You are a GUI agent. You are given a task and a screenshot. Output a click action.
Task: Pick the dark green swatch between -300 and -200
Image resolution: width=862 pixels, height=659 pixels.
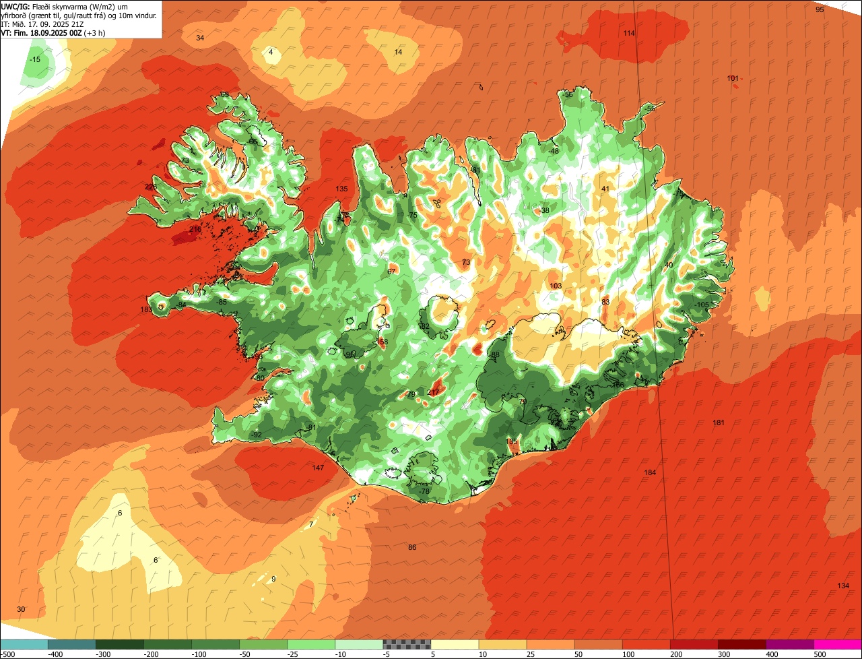[119, 644]
